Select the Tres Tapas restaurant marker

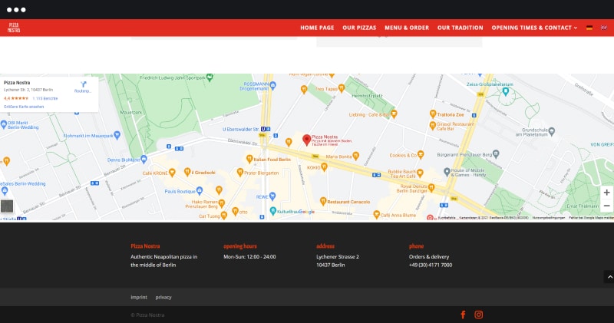tap(342, 88)
